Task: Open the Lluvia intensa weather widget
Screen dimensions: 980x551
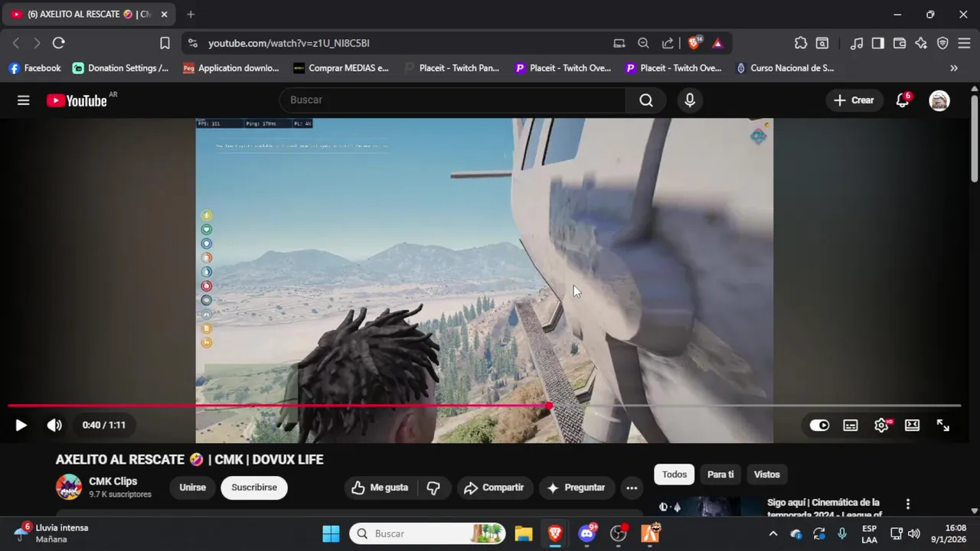Action: 52,533
